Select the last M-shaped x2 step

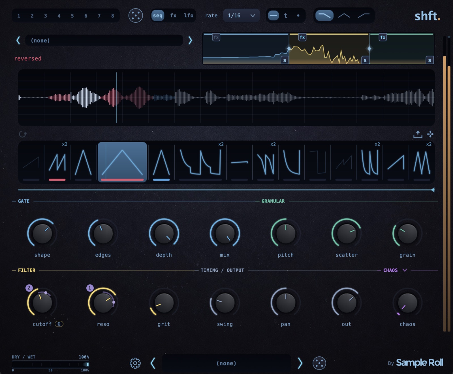click(422, 162)
